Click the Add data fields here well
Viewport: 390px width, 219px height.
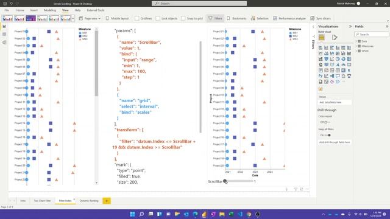pos(335,102)
